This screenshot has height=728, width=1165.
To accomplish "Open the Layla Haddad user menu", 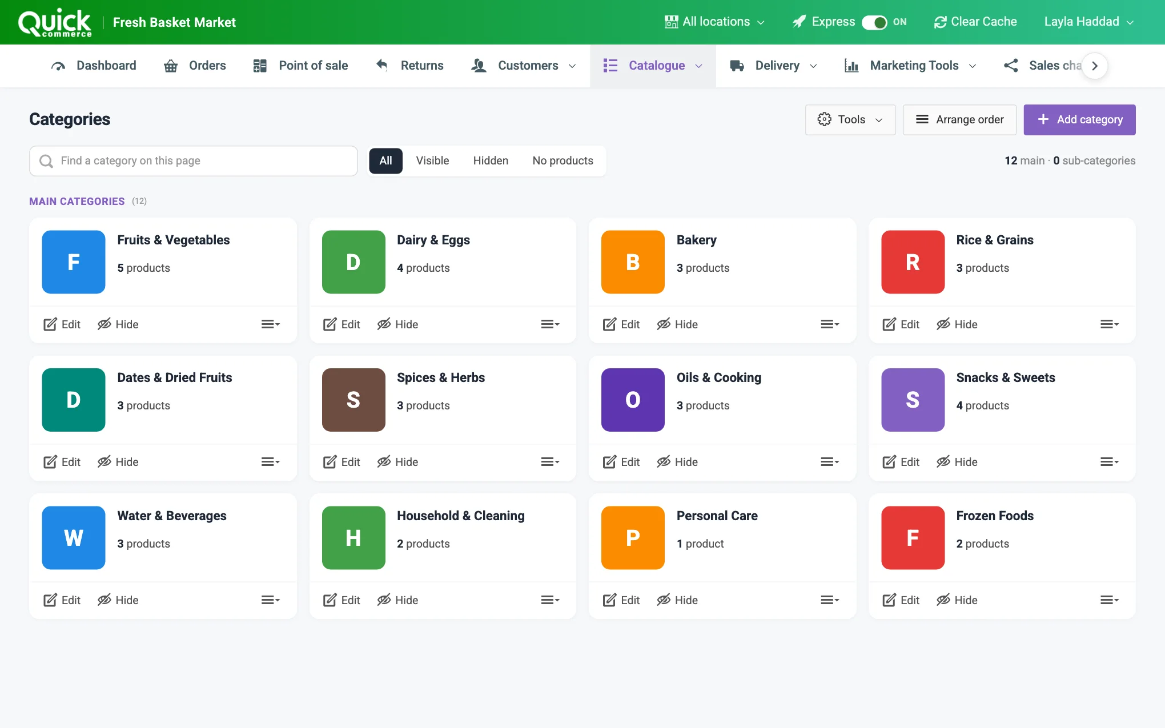I will pyautogui.click(x=1088, y=22).
